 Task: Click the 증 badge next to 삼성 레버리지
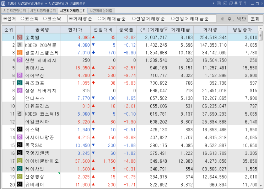[x=20, y=90]
